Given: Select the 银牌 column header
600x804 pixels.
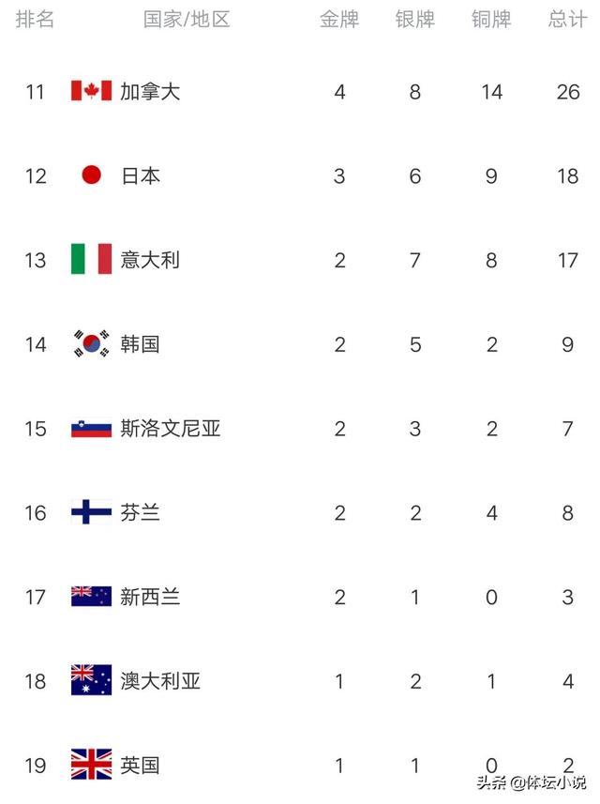Looking at the screenshot, I should pyautogui.click(x=415, y=19).
